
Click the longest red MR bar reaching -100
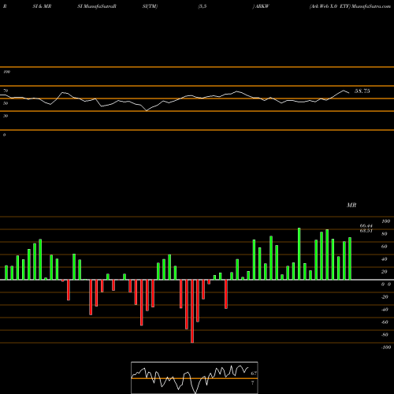[192, 311]
